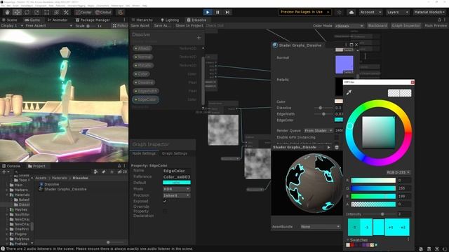Image resolution: width=449 pixels, height=252 pixels.
Task: Click Search by Type icon in Project
Action: tap(96, 171)
